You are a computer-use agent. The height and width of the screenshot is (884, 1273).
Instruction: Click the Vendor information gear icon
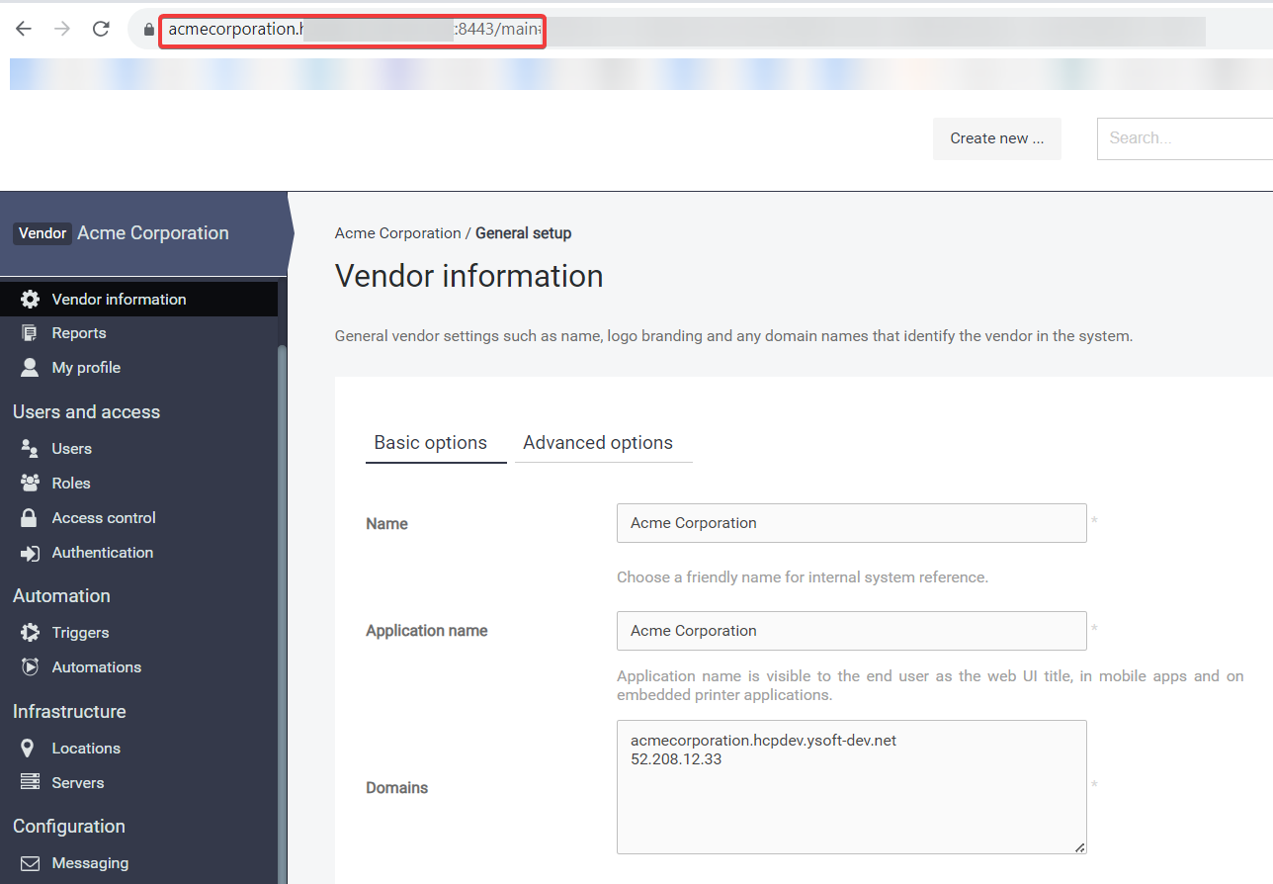31,300
